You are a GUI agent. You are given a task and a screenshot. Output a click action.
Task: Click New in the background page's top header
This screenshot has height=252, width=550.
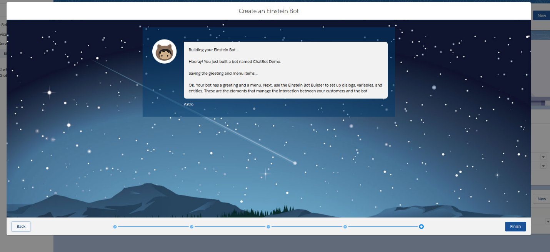(x=542, y=16)
